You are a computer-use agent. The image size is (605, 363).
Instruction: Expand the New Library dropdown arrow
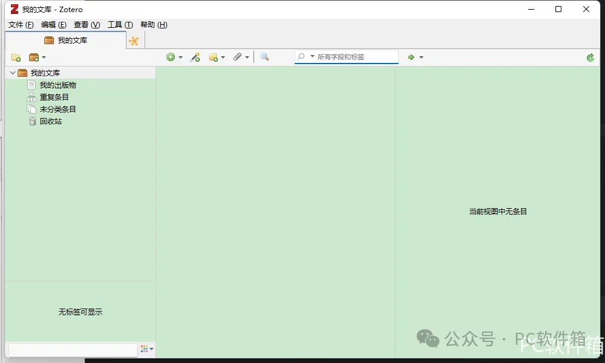click(x=44, y=57)
